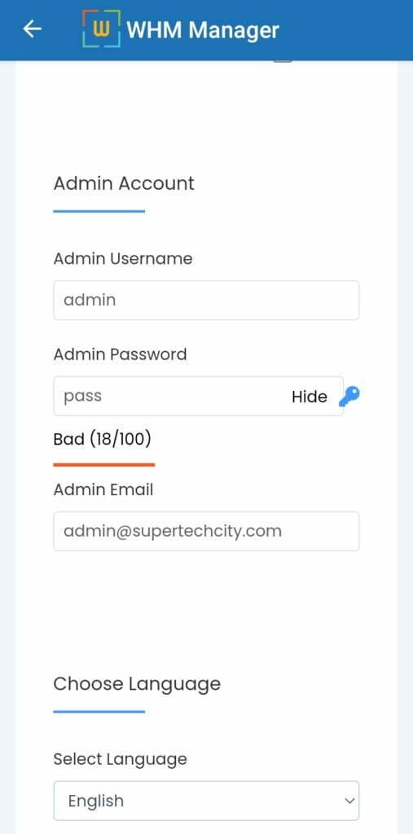
Task: Click the chevron in the language selector
Action: 349,801
